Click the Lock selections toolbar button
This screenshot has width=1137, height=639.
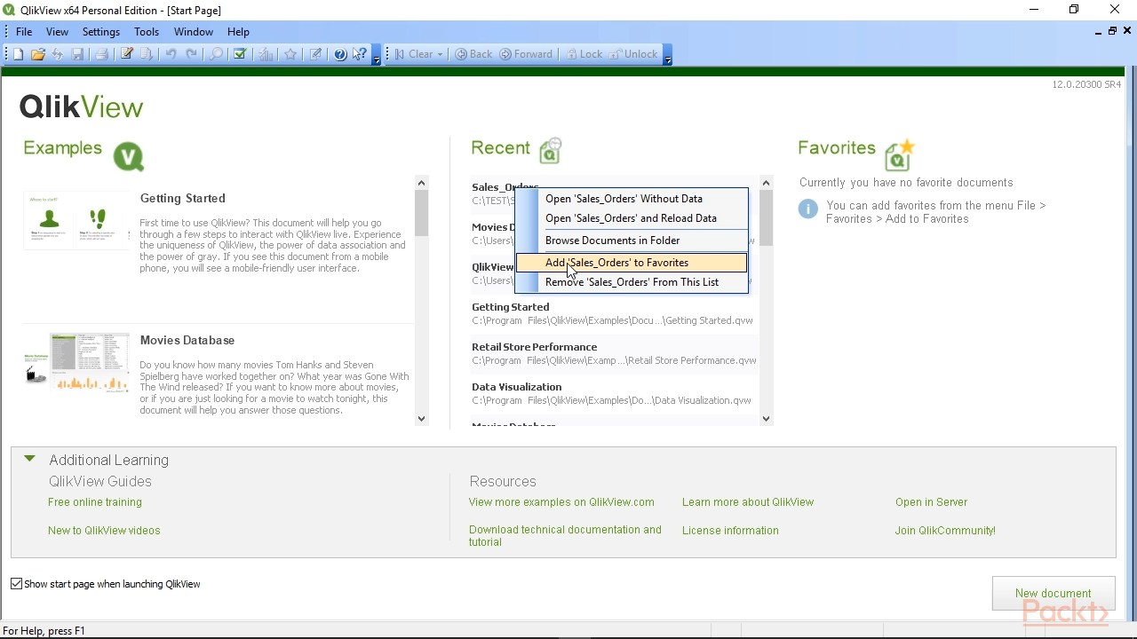pyautogui.click(x=584, y=54)
